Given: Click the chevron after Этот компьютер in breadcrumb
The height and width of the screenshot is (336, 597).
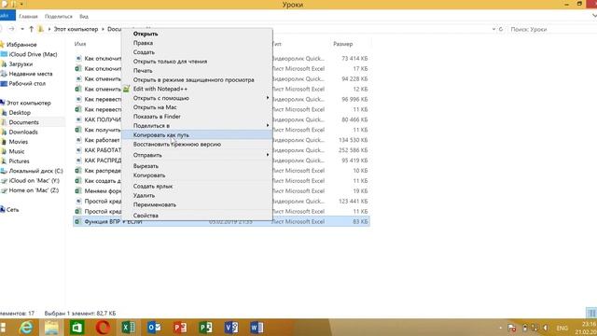Looking at the screenshot, I should (103, 29).
